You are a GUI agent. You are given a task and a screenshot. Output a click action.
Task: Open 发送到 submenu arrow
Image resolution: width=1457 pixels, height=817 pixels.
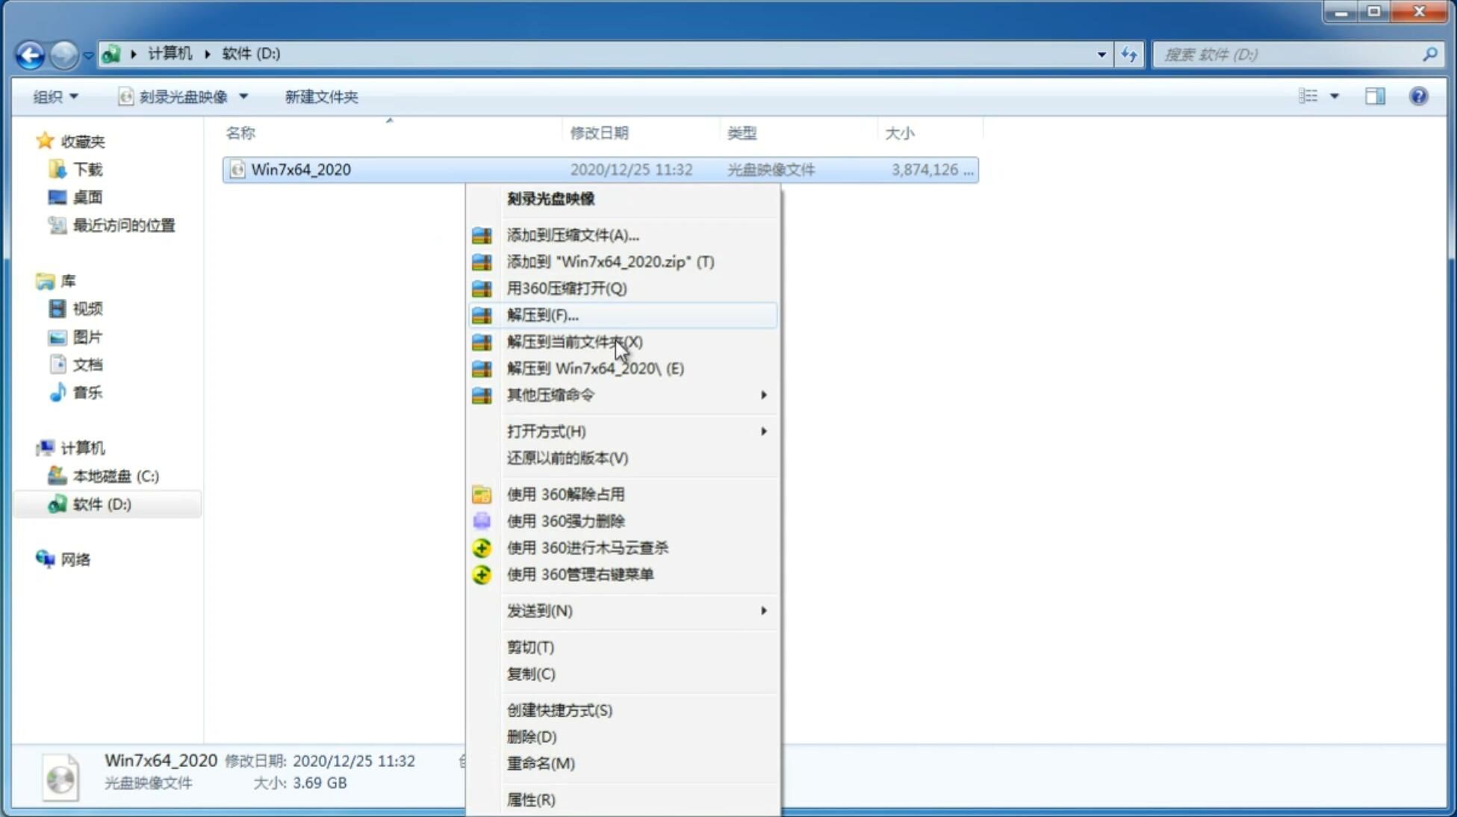pos(763,611)
